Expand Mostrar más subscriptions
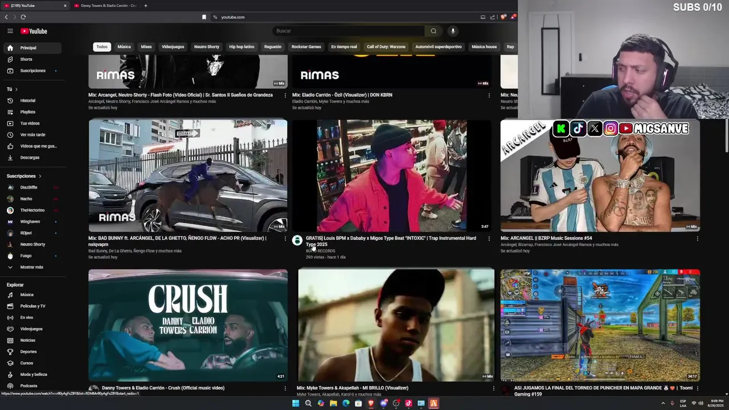 click(x=32, y=267)
